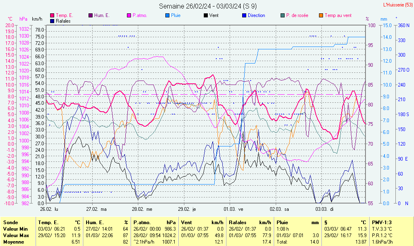
Task: Select the 'Rafales' legend label
Action: coord(63,21)
